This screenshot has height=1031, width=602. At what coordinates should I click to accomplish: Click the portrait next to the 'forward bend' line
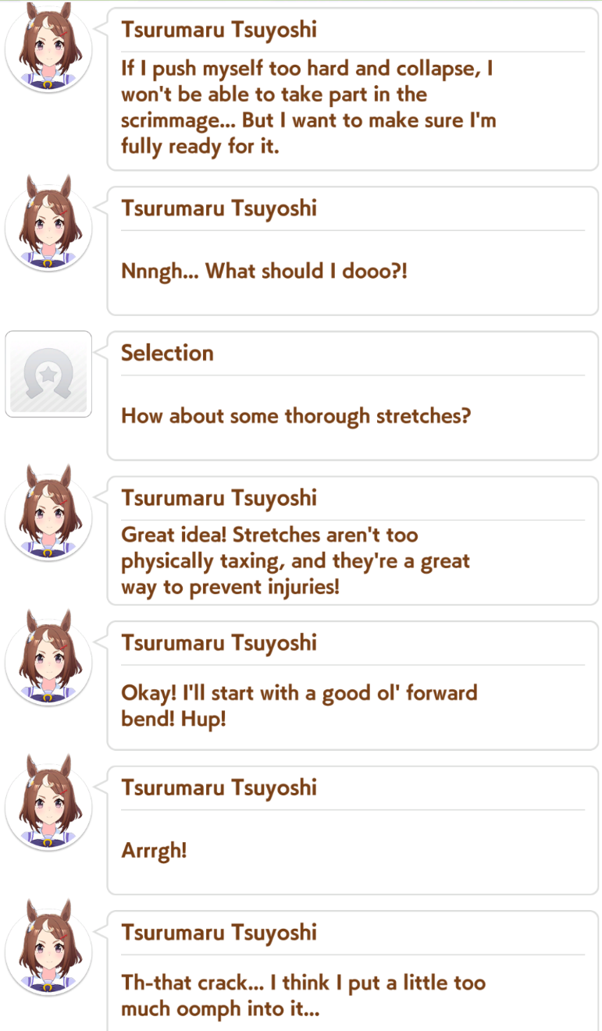point(48,662)
